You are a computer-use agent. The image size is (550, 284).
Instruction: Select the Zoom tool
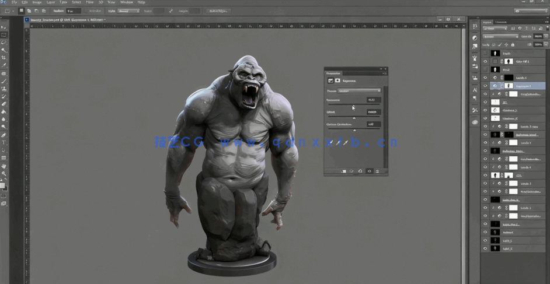(4, 174)
